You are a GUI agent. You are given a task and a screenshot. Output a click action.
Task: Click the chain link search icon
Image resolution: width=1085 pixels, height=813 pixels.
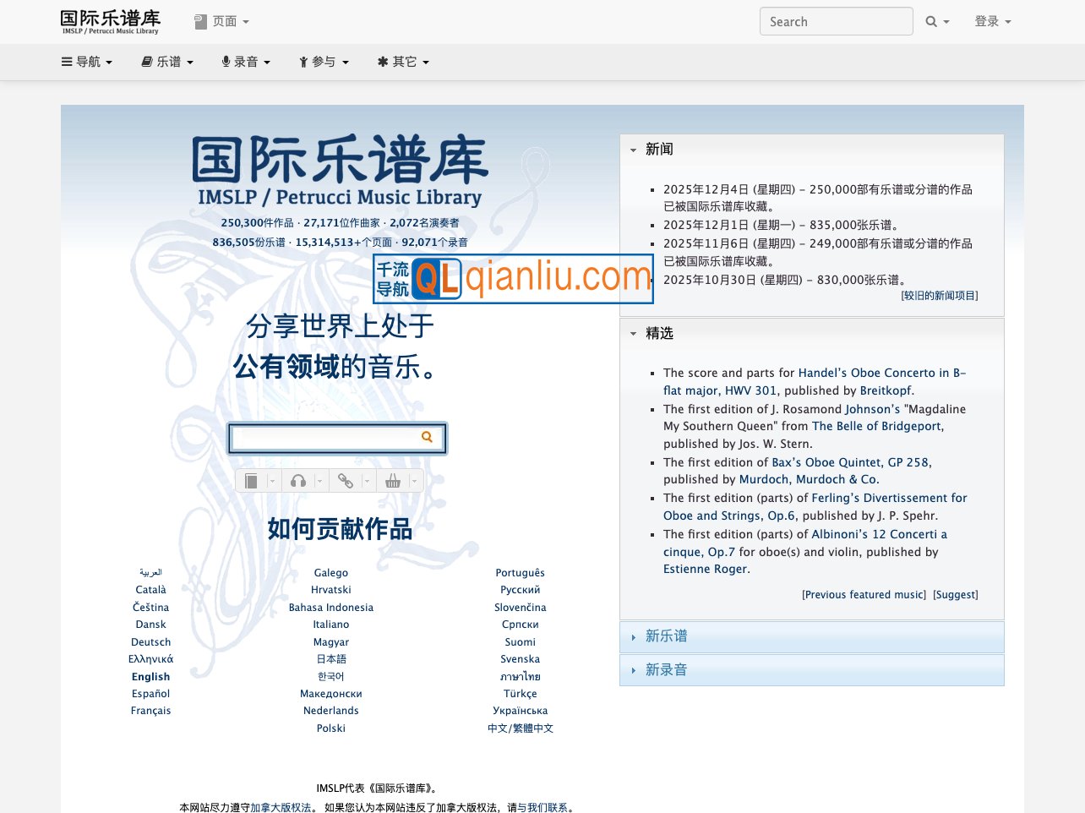pyautogui.click(x=345, y=480)
